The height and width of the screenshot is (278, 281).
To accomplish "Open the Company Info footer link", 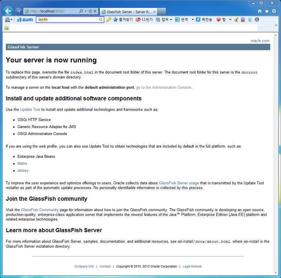I will pyautogui.click(x=84, y=266).
